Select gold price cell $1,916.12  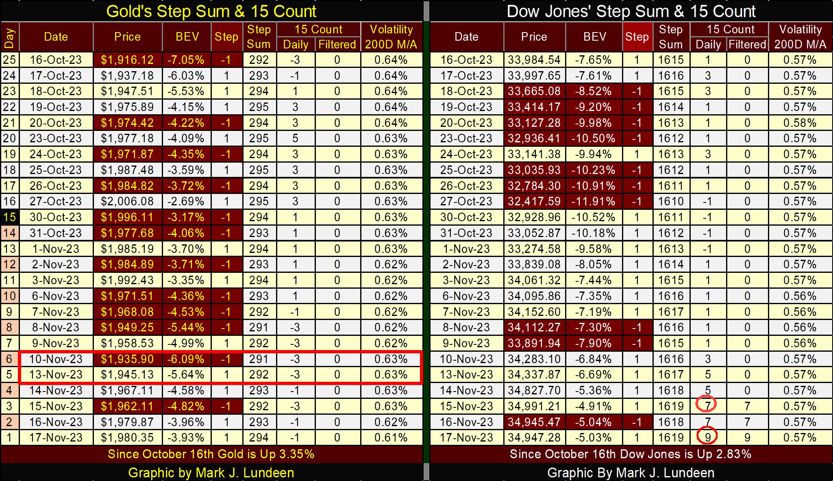click(127, 60)
